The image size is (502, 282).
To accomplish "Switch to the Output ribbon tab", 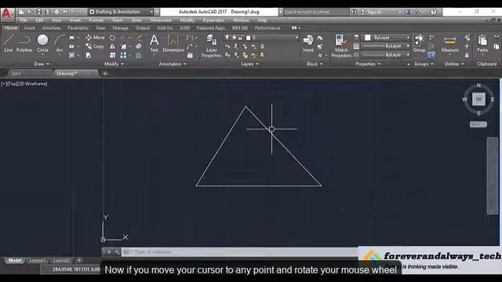I will click(143, 28).
